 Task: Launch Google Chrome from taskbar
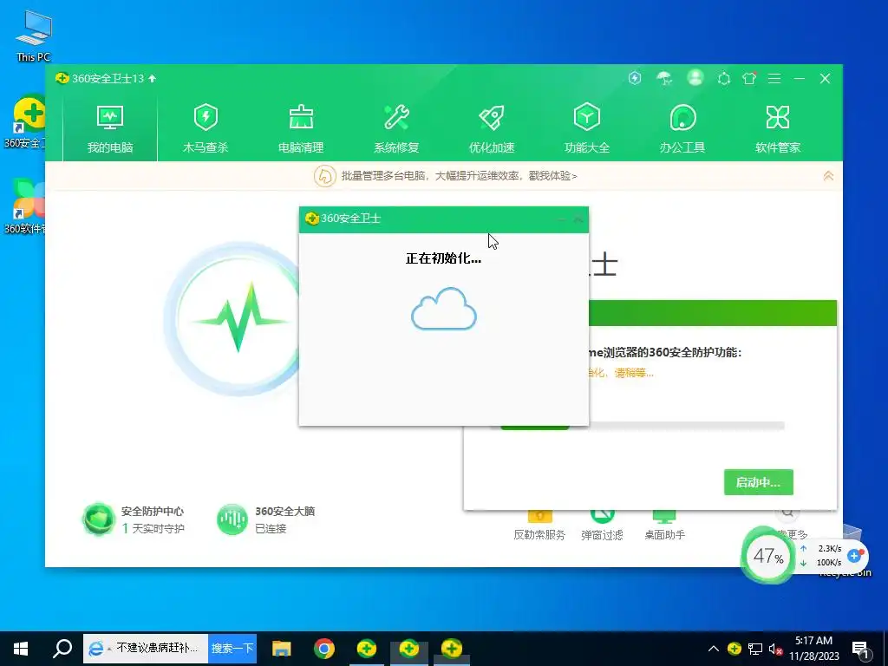pos(324,649)
